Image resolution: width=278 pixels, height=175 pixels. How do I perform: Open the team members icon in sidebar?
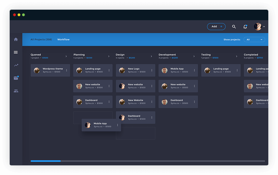click(x=16, y=91)
